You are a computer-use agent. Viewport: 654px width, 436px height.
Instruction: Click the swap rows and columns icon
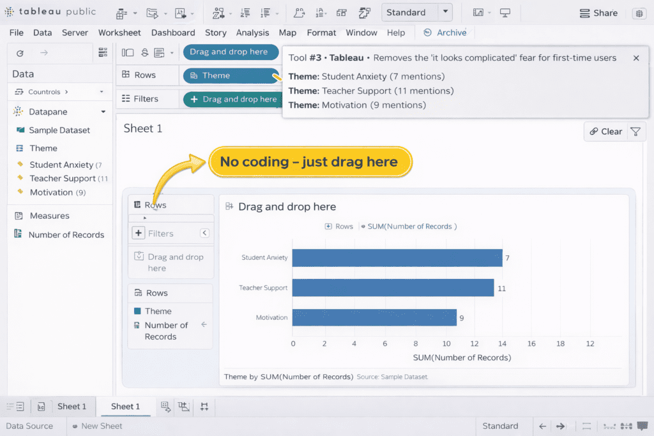click(x=218, y=13)
